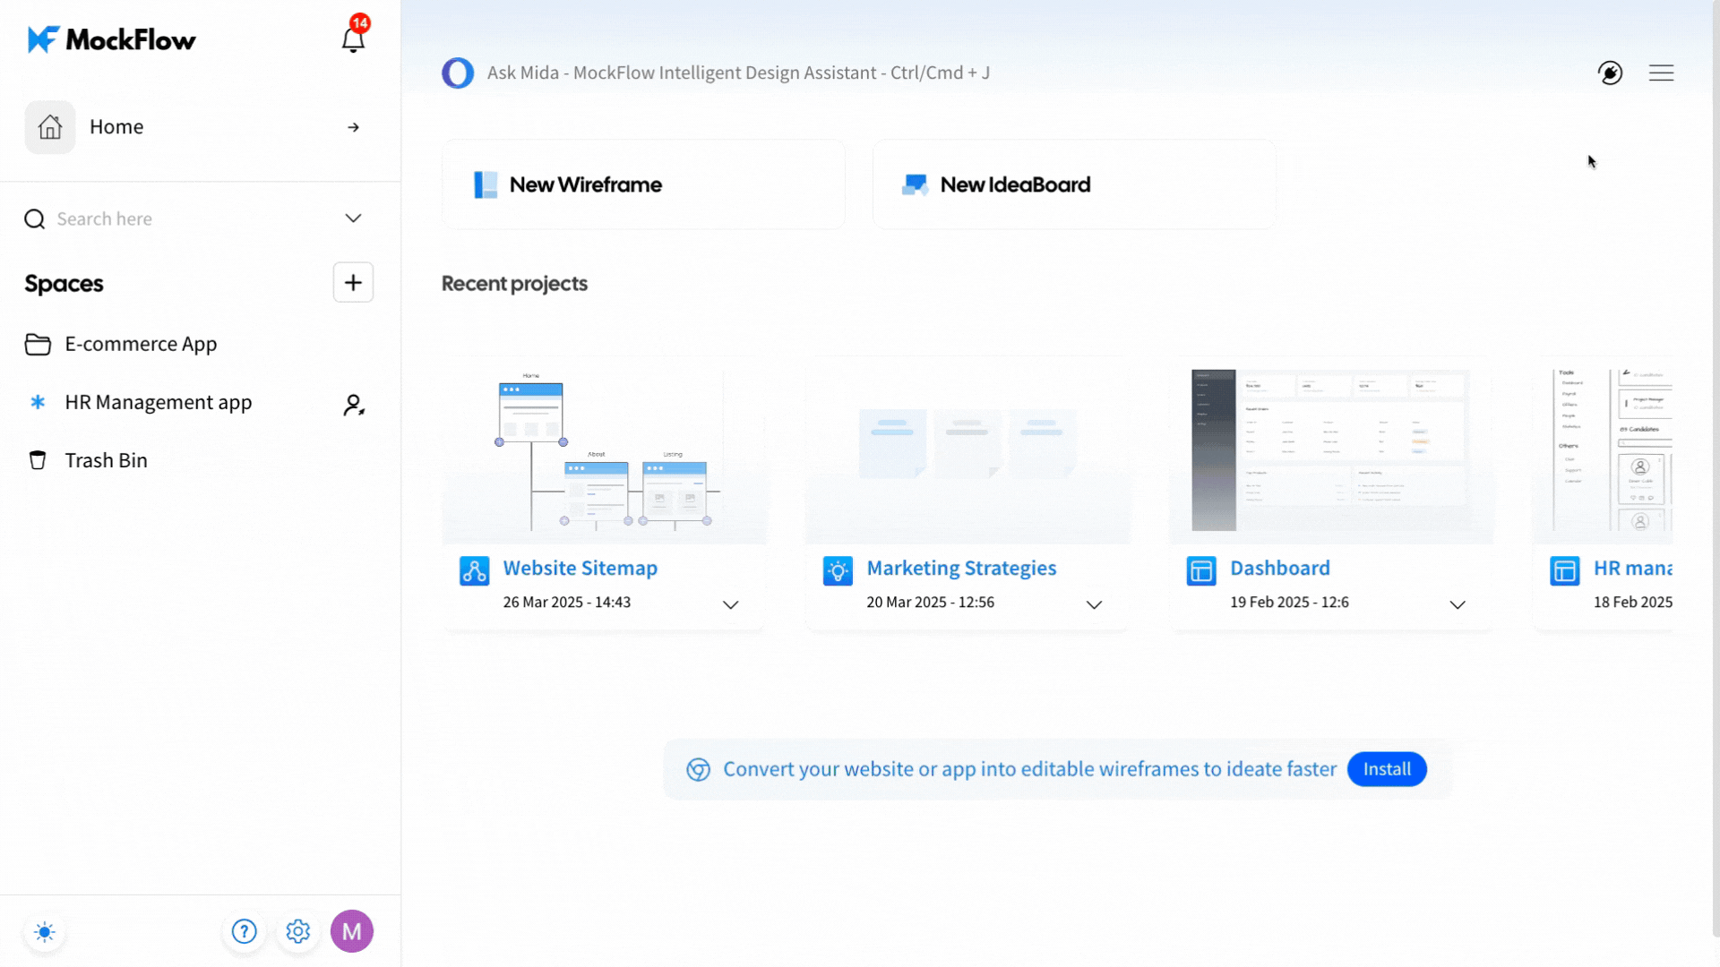Click the date 20 Mar 2025 - 12:56

[930, 602]
